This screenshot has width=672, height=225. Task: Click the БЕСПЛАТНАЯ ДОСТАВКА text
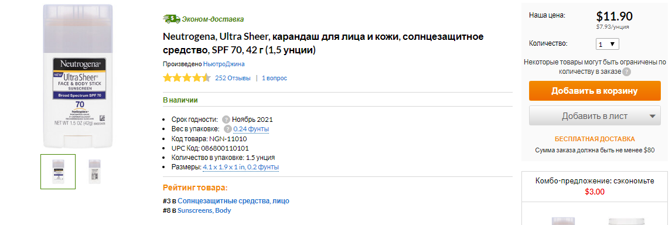click(x=595, y=139)
